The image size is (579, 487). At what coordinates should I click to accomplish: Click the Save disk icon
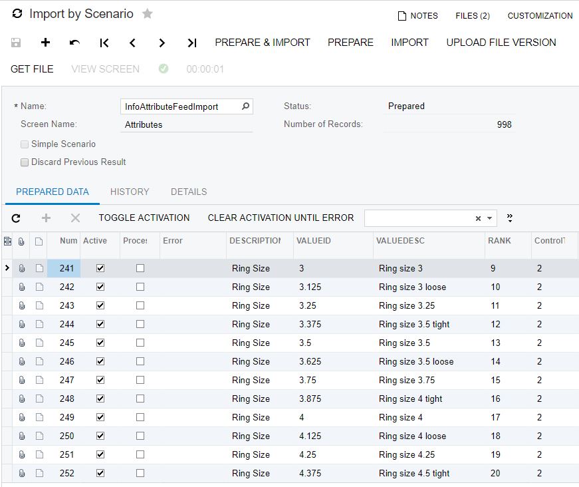tap(16, 43)
